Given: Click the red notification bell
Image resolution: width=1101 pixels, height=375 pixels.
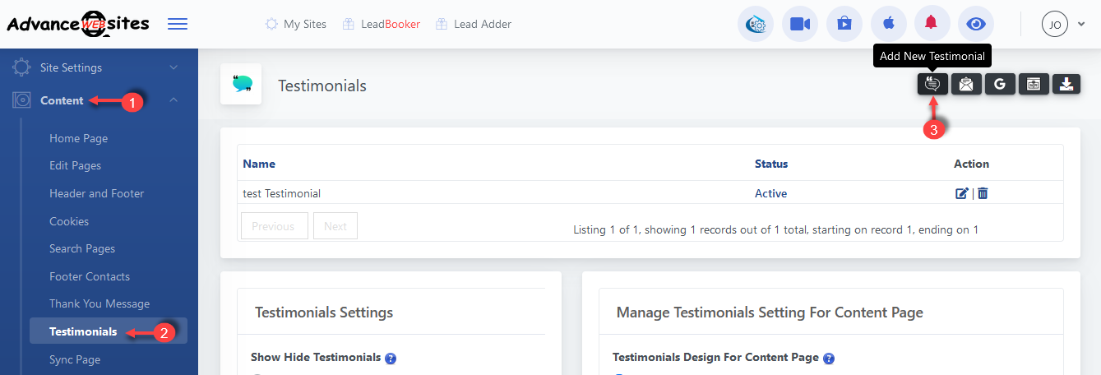Looking at the screenshot, I should 931,24.
